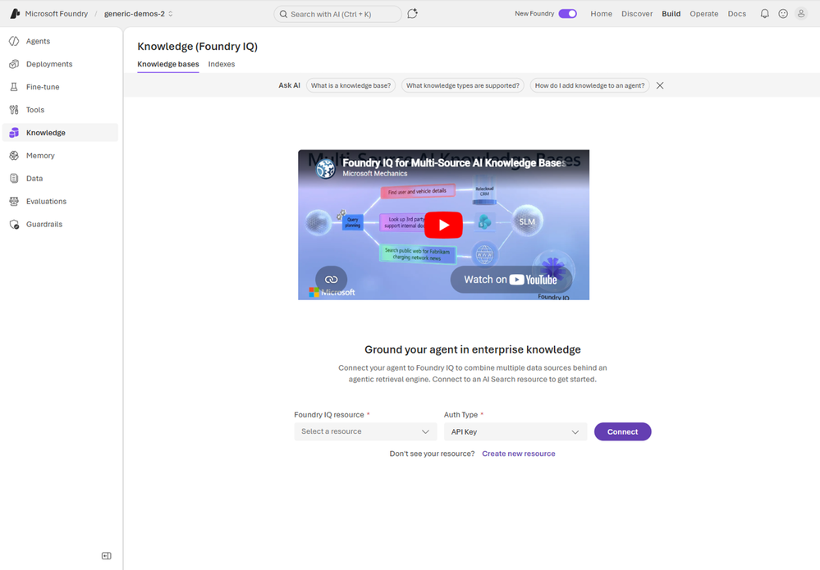
Task: Go to Build in top navigation
Action: 671,14
